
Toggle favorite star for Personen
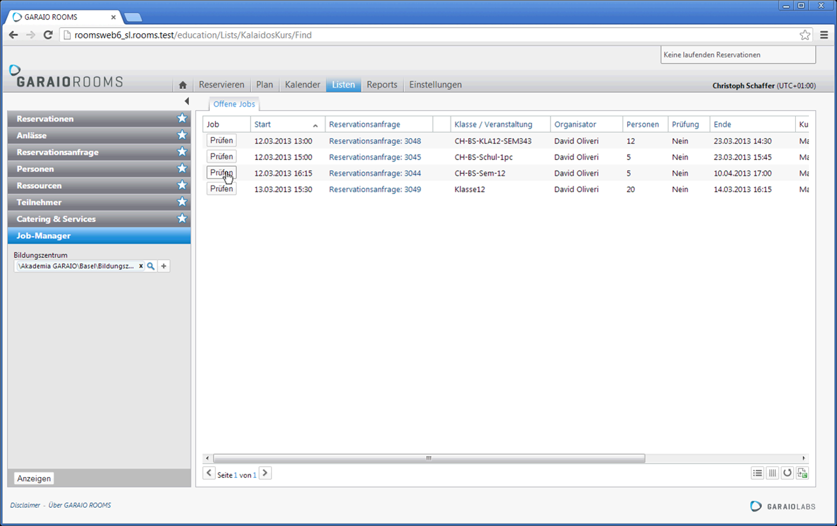click(x=182, y=169)
